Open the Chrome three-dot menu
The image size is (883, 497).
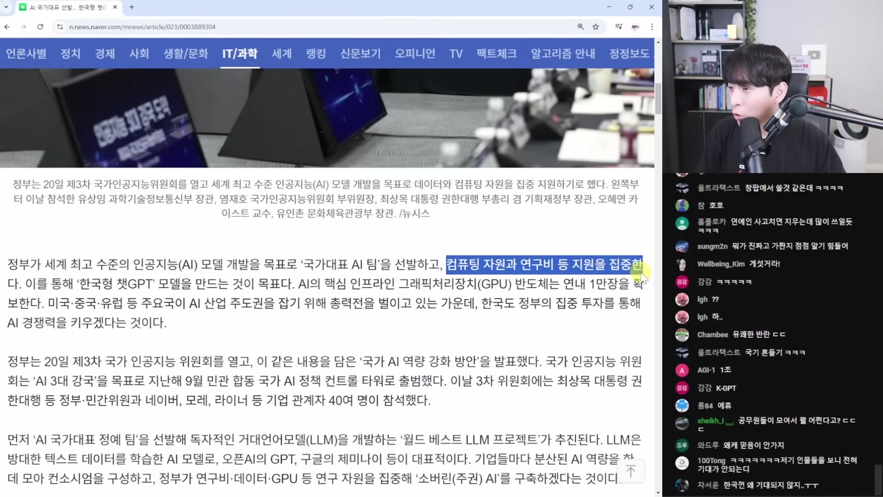click(x=652, y=27)
